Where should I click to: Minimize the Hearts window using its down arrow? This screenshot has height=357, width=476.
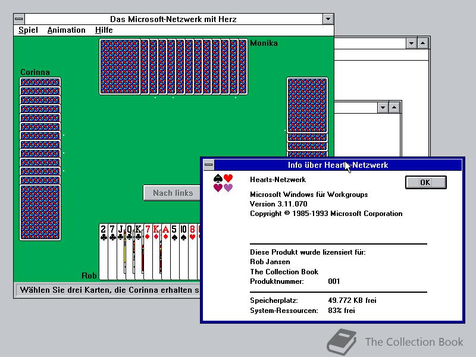click(328, 19)
